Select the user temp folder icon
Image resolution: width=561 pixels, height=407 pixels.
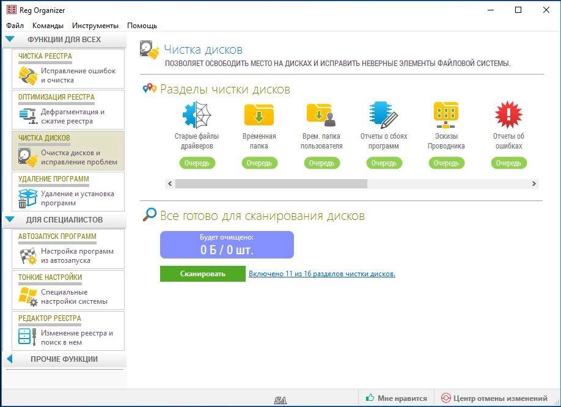[321, 115]
